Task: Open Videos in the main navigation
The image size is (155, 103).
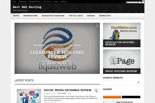Action: point(91,16)
